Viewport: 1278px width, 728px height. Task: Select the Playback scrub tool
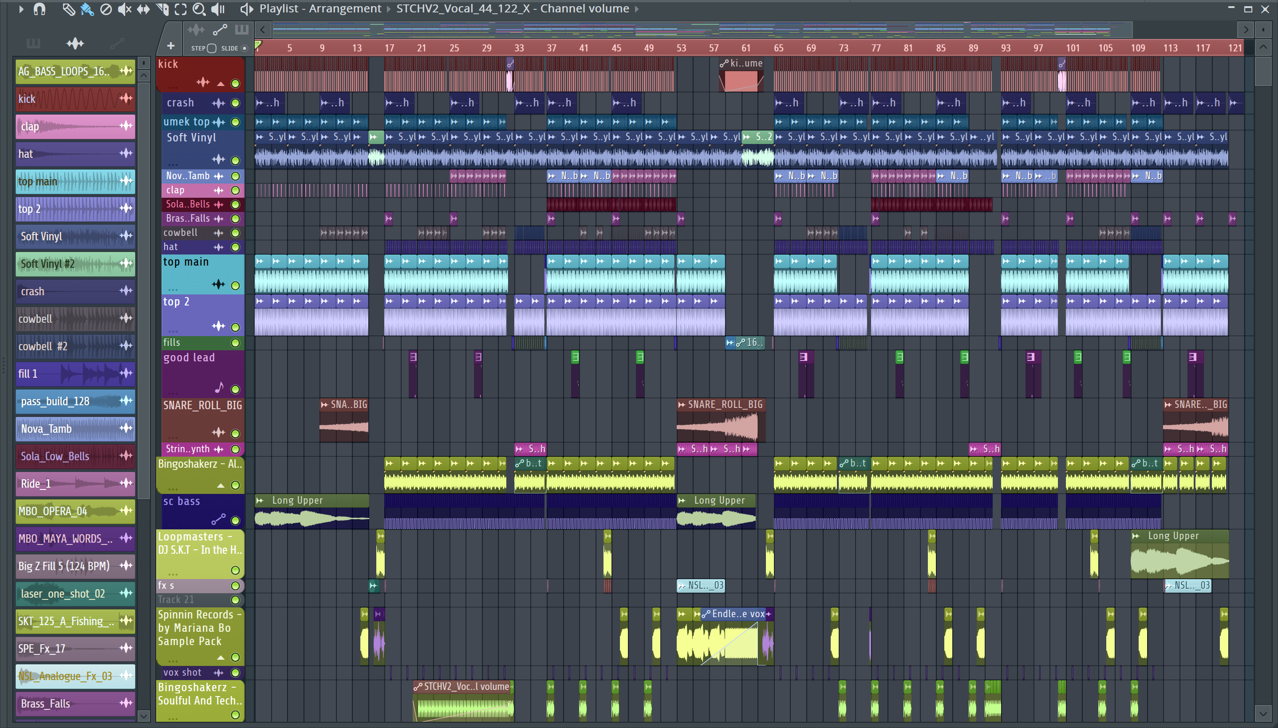(x=218, y=9)
